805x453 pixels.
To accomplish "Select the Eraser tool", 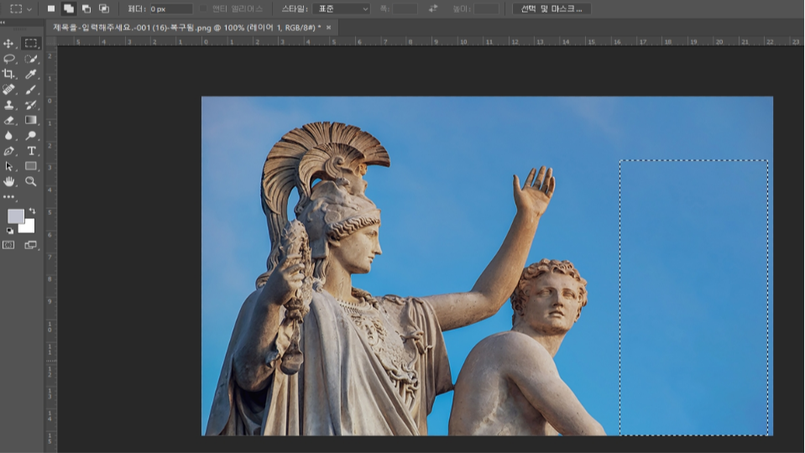I will click(8, 121).
